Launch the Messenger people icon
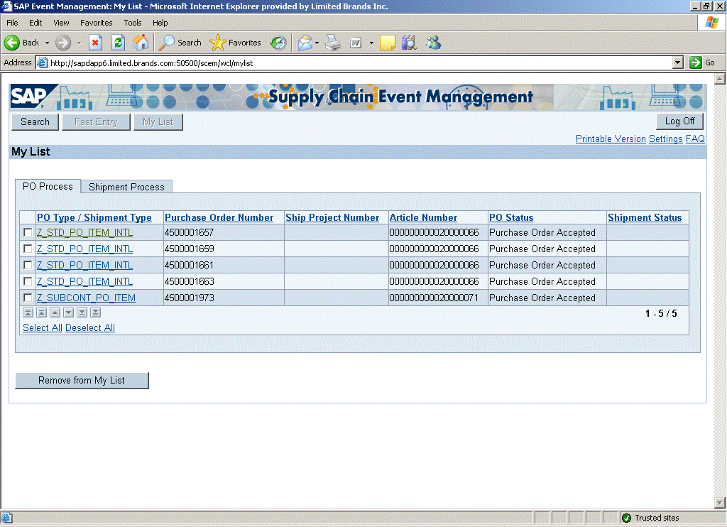Screen dimensions: 727x527 434,43
